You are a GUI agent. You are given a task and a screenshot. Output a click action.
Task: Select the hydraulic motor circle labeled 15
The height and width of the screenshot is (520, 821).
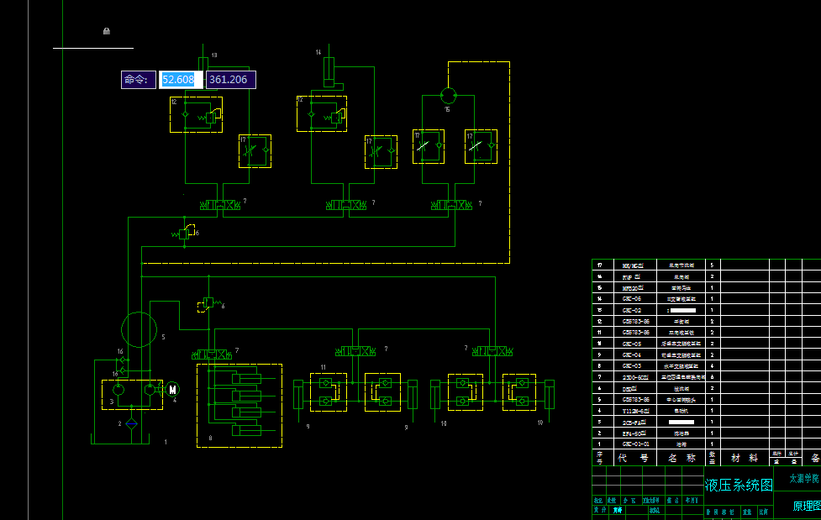(x=448, y=96)
